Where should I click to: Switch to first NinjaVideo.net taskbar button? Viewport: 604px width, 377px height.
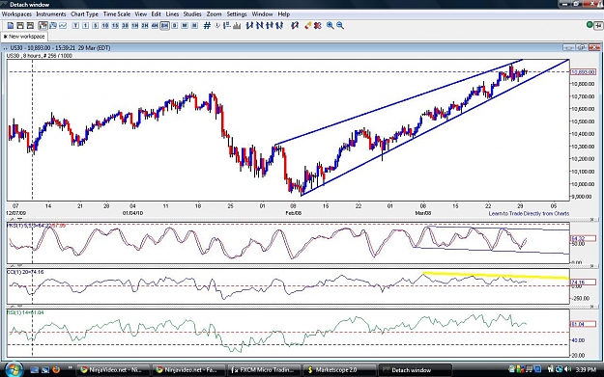tap(112, 370)
